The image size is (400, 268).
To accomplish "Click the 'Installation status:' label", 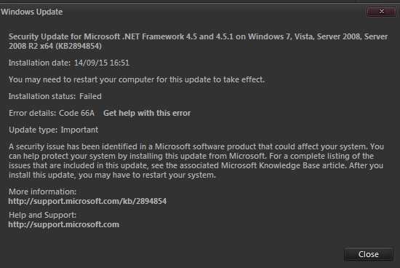I will click(x=42, y=96).
